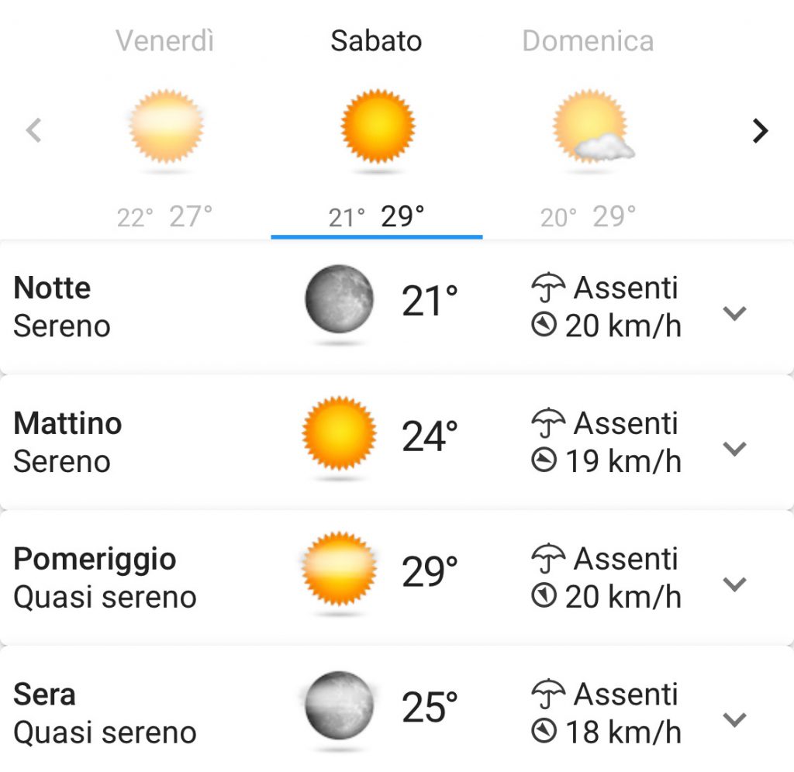Screen dimensions: 794x772
Task: Expand the Pomeriggio forecast details
Action: (x=734, y=584)
